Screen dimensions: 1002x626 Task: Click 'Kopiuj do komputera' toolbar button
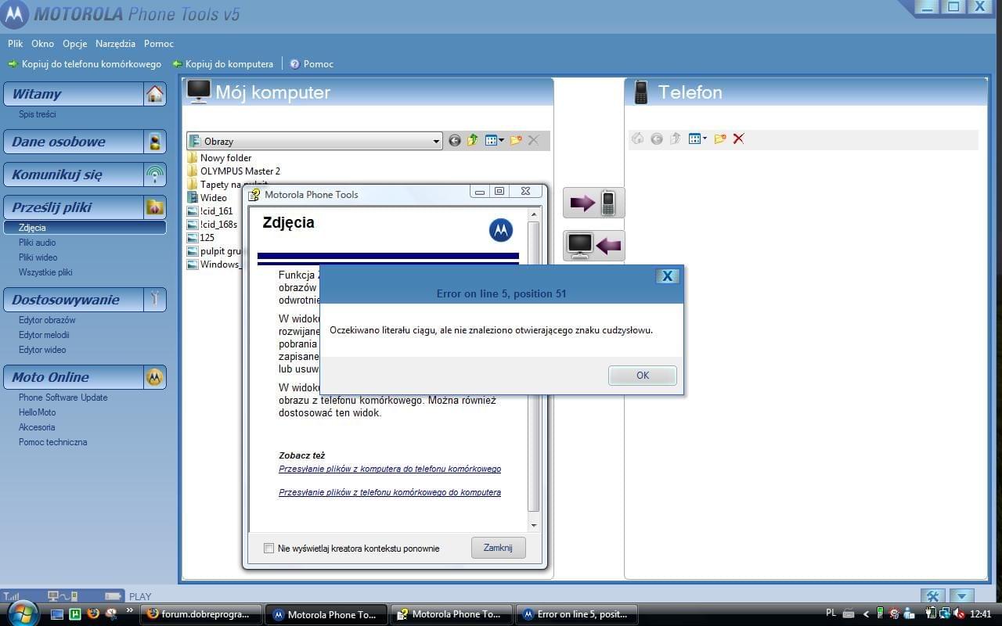point(223,64)
